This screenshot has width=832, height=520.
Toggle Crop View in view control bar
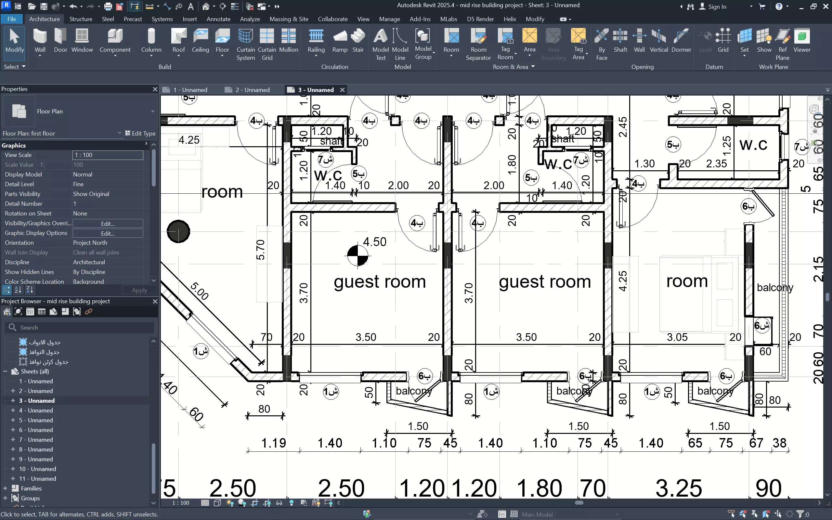point(254,503)
